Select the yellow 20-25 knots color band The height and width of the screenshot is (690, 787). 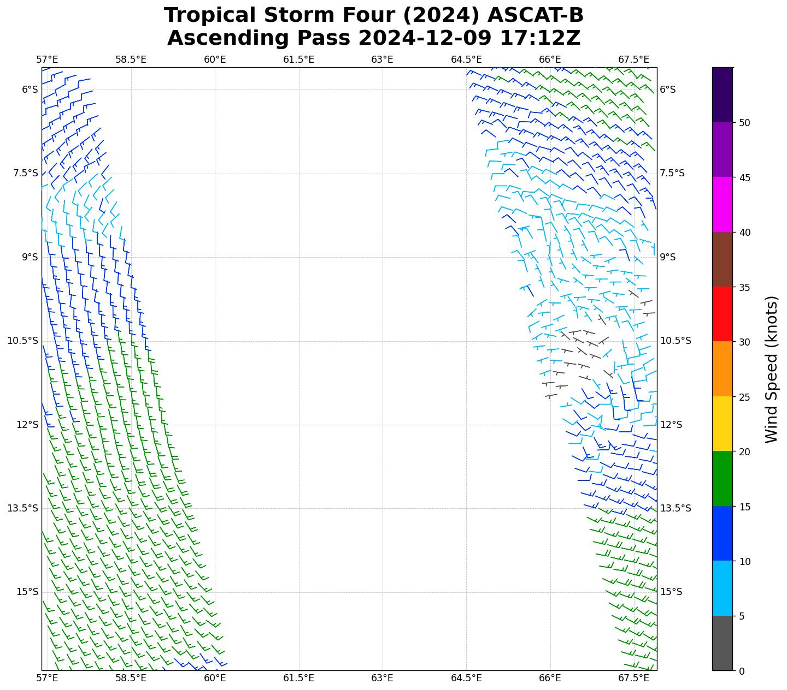[722, 424]
